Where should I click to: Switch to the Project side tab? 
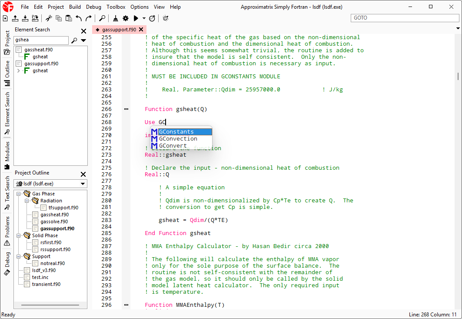pyautogui.click(x=7, y=43)
